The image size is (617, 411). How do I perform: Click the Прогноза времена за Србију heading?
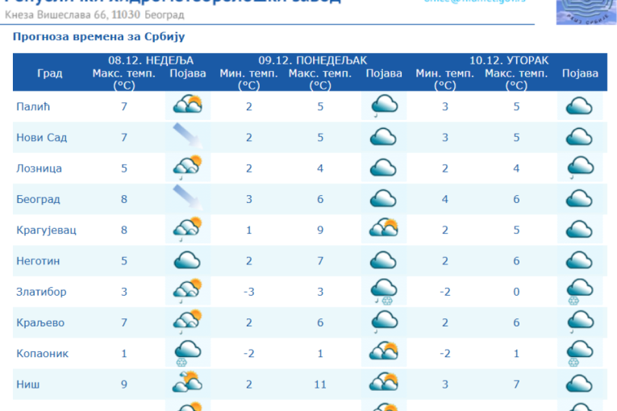98,37
